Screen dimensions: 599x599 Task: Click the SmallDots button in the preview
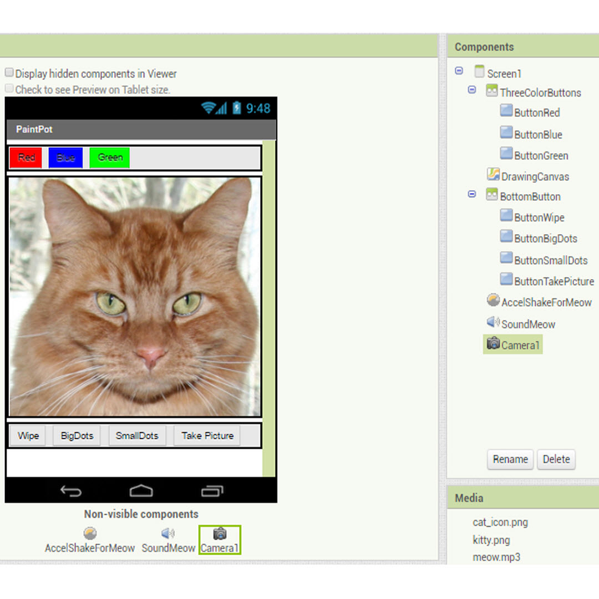pos(137,435)
